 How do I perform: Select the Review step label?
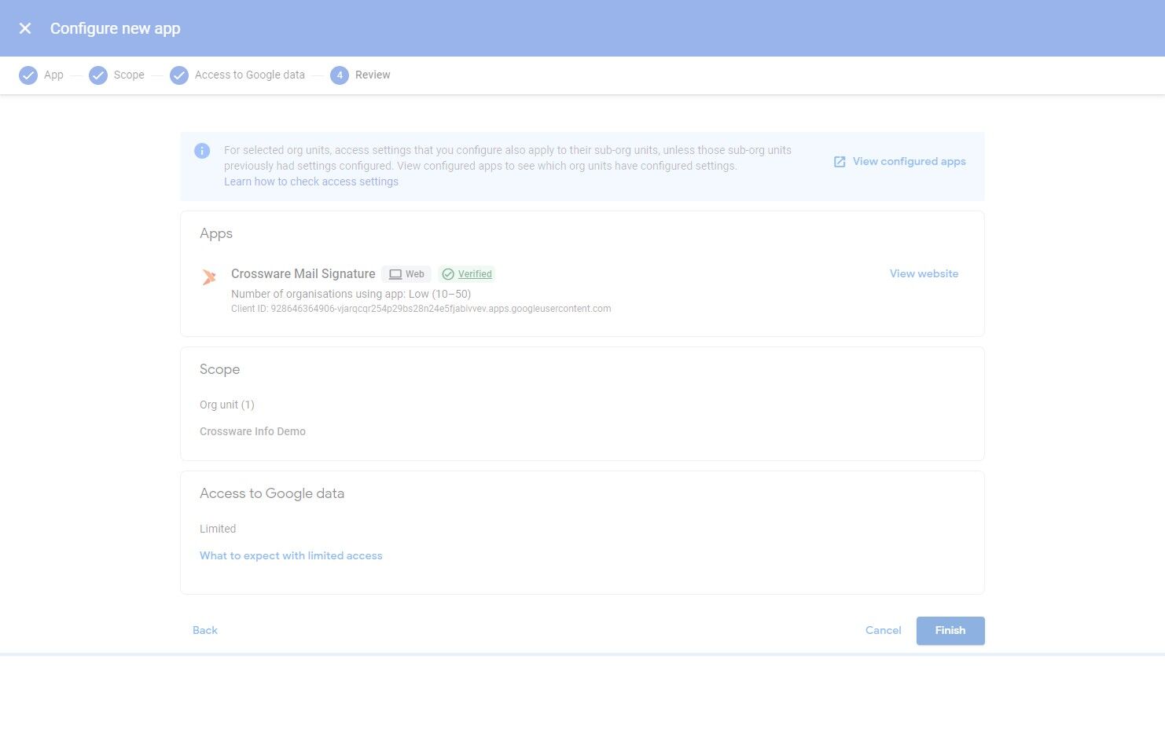click(373, 75)
